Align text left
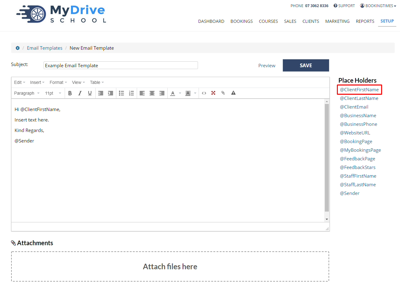400x297 pixels. [142, 93]
